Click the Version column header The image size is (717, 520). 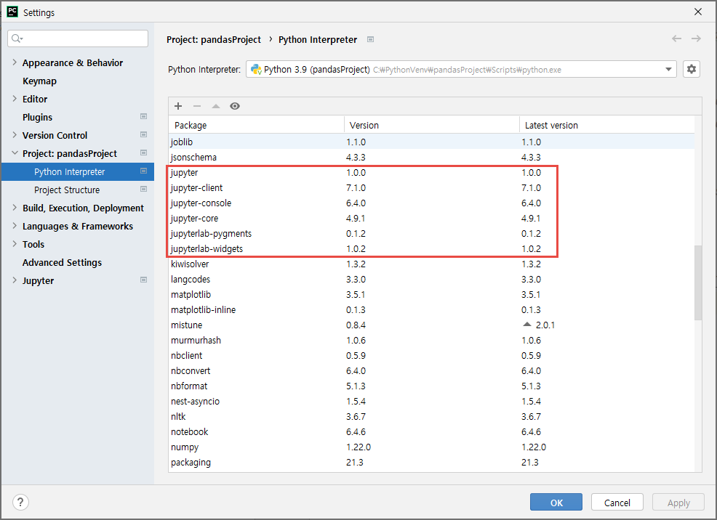coord(432,125)
